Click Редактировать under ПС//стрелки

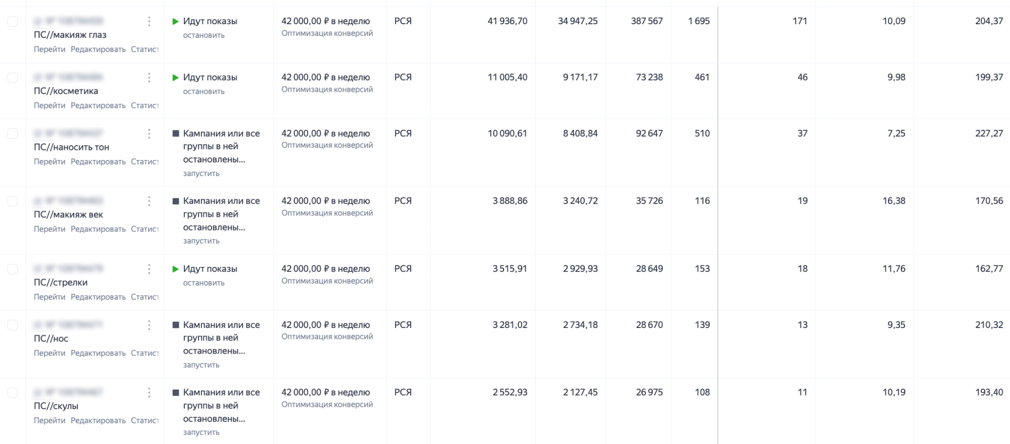coord(98,297)
